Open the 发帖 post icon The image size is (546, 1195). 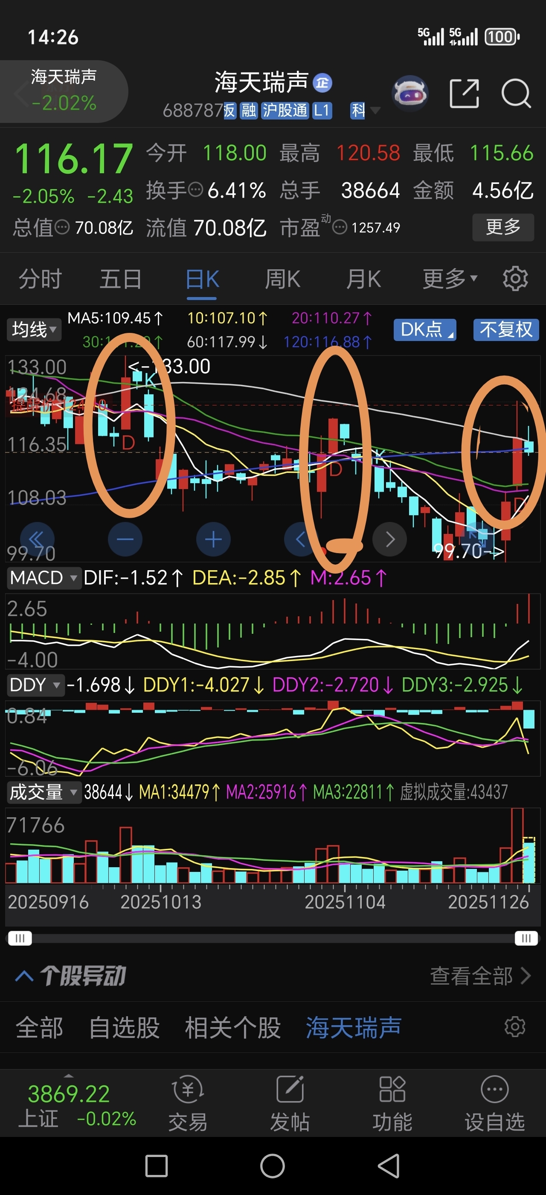click(x=290, y=1104)
